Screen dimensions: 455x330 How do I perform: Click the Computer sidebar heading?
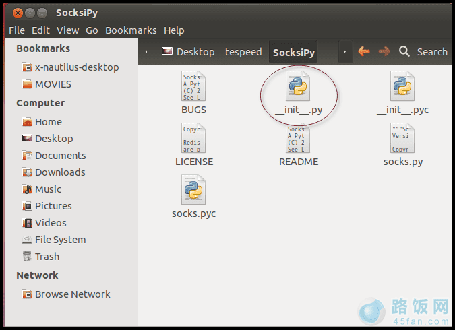click(x=40, y=103)
